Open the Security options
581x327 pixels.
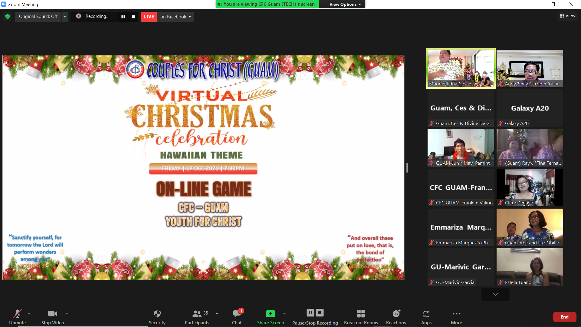[157, 317]
